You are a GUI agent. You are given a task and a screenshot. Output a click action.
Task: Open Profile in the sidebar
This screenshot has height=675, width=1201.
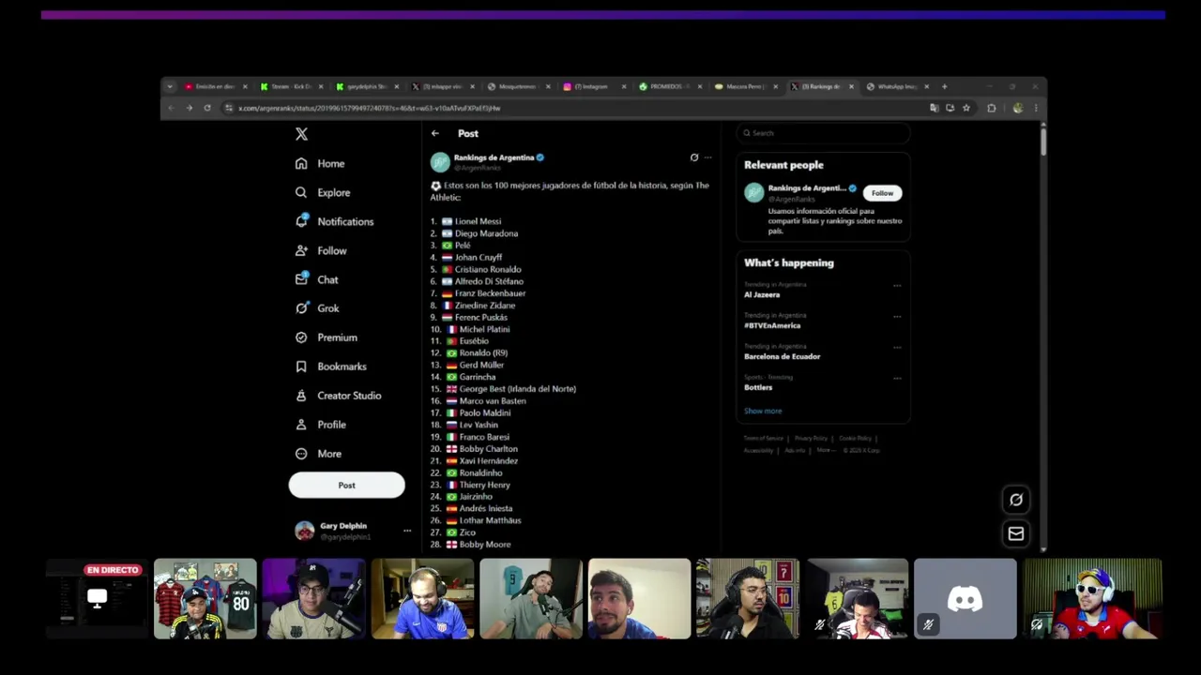tap(320, 425)
